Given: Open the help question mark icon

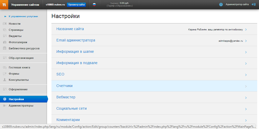Looking at the screenshot, I should pyautogui.click(x=221, y=5).
